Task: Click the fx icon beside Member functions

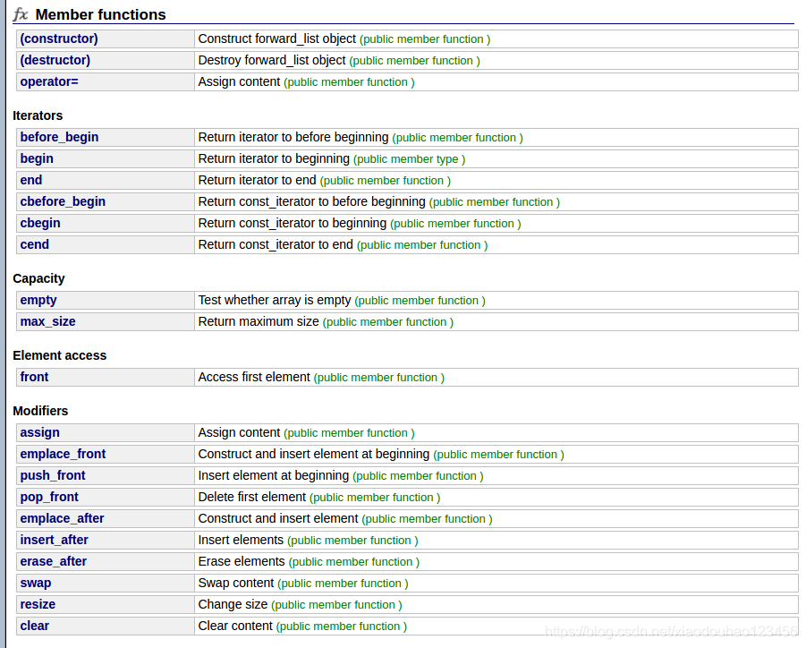Action: pos(21,14)
